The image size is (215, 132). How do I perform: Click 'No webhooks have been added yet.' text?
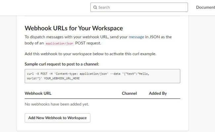click(x=57, y=104)
